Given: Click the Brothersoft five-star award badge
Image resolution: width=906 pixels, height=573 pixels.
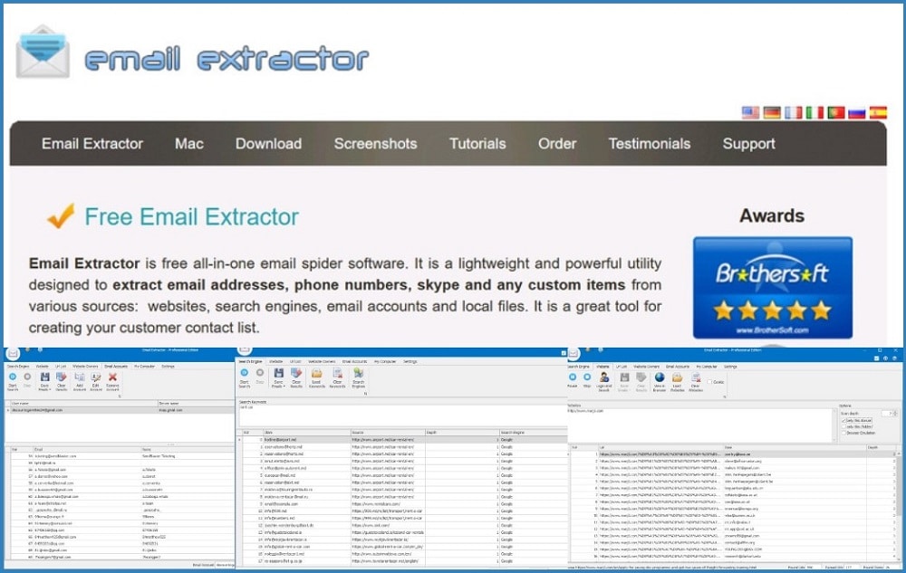Looking at the screenshot, I should [773, 287].
